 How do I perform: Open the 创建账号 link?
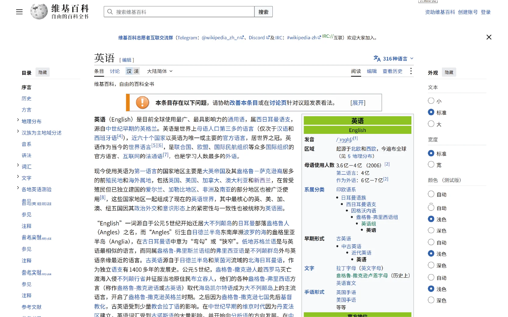point(468,12)
